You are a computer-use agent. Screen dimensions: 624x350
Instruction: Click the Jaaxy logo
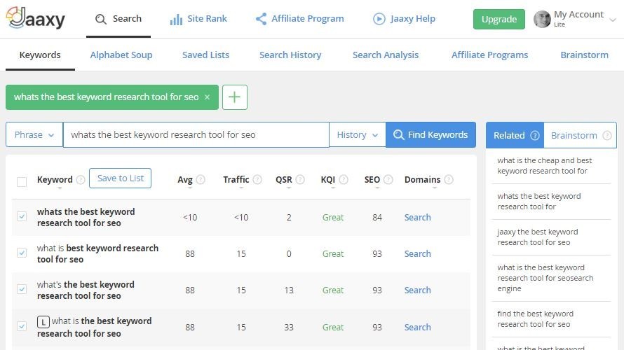(36, 18)
